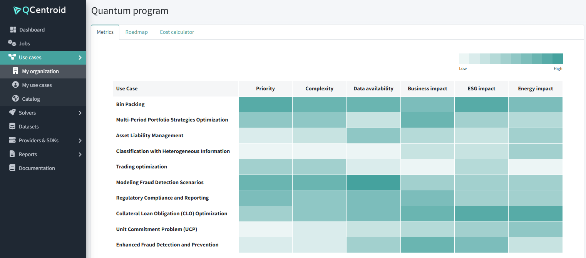This screenshot has width=586, height=258.
Task: Expand the Reports submenu chevron
Action: coord(80,154)
